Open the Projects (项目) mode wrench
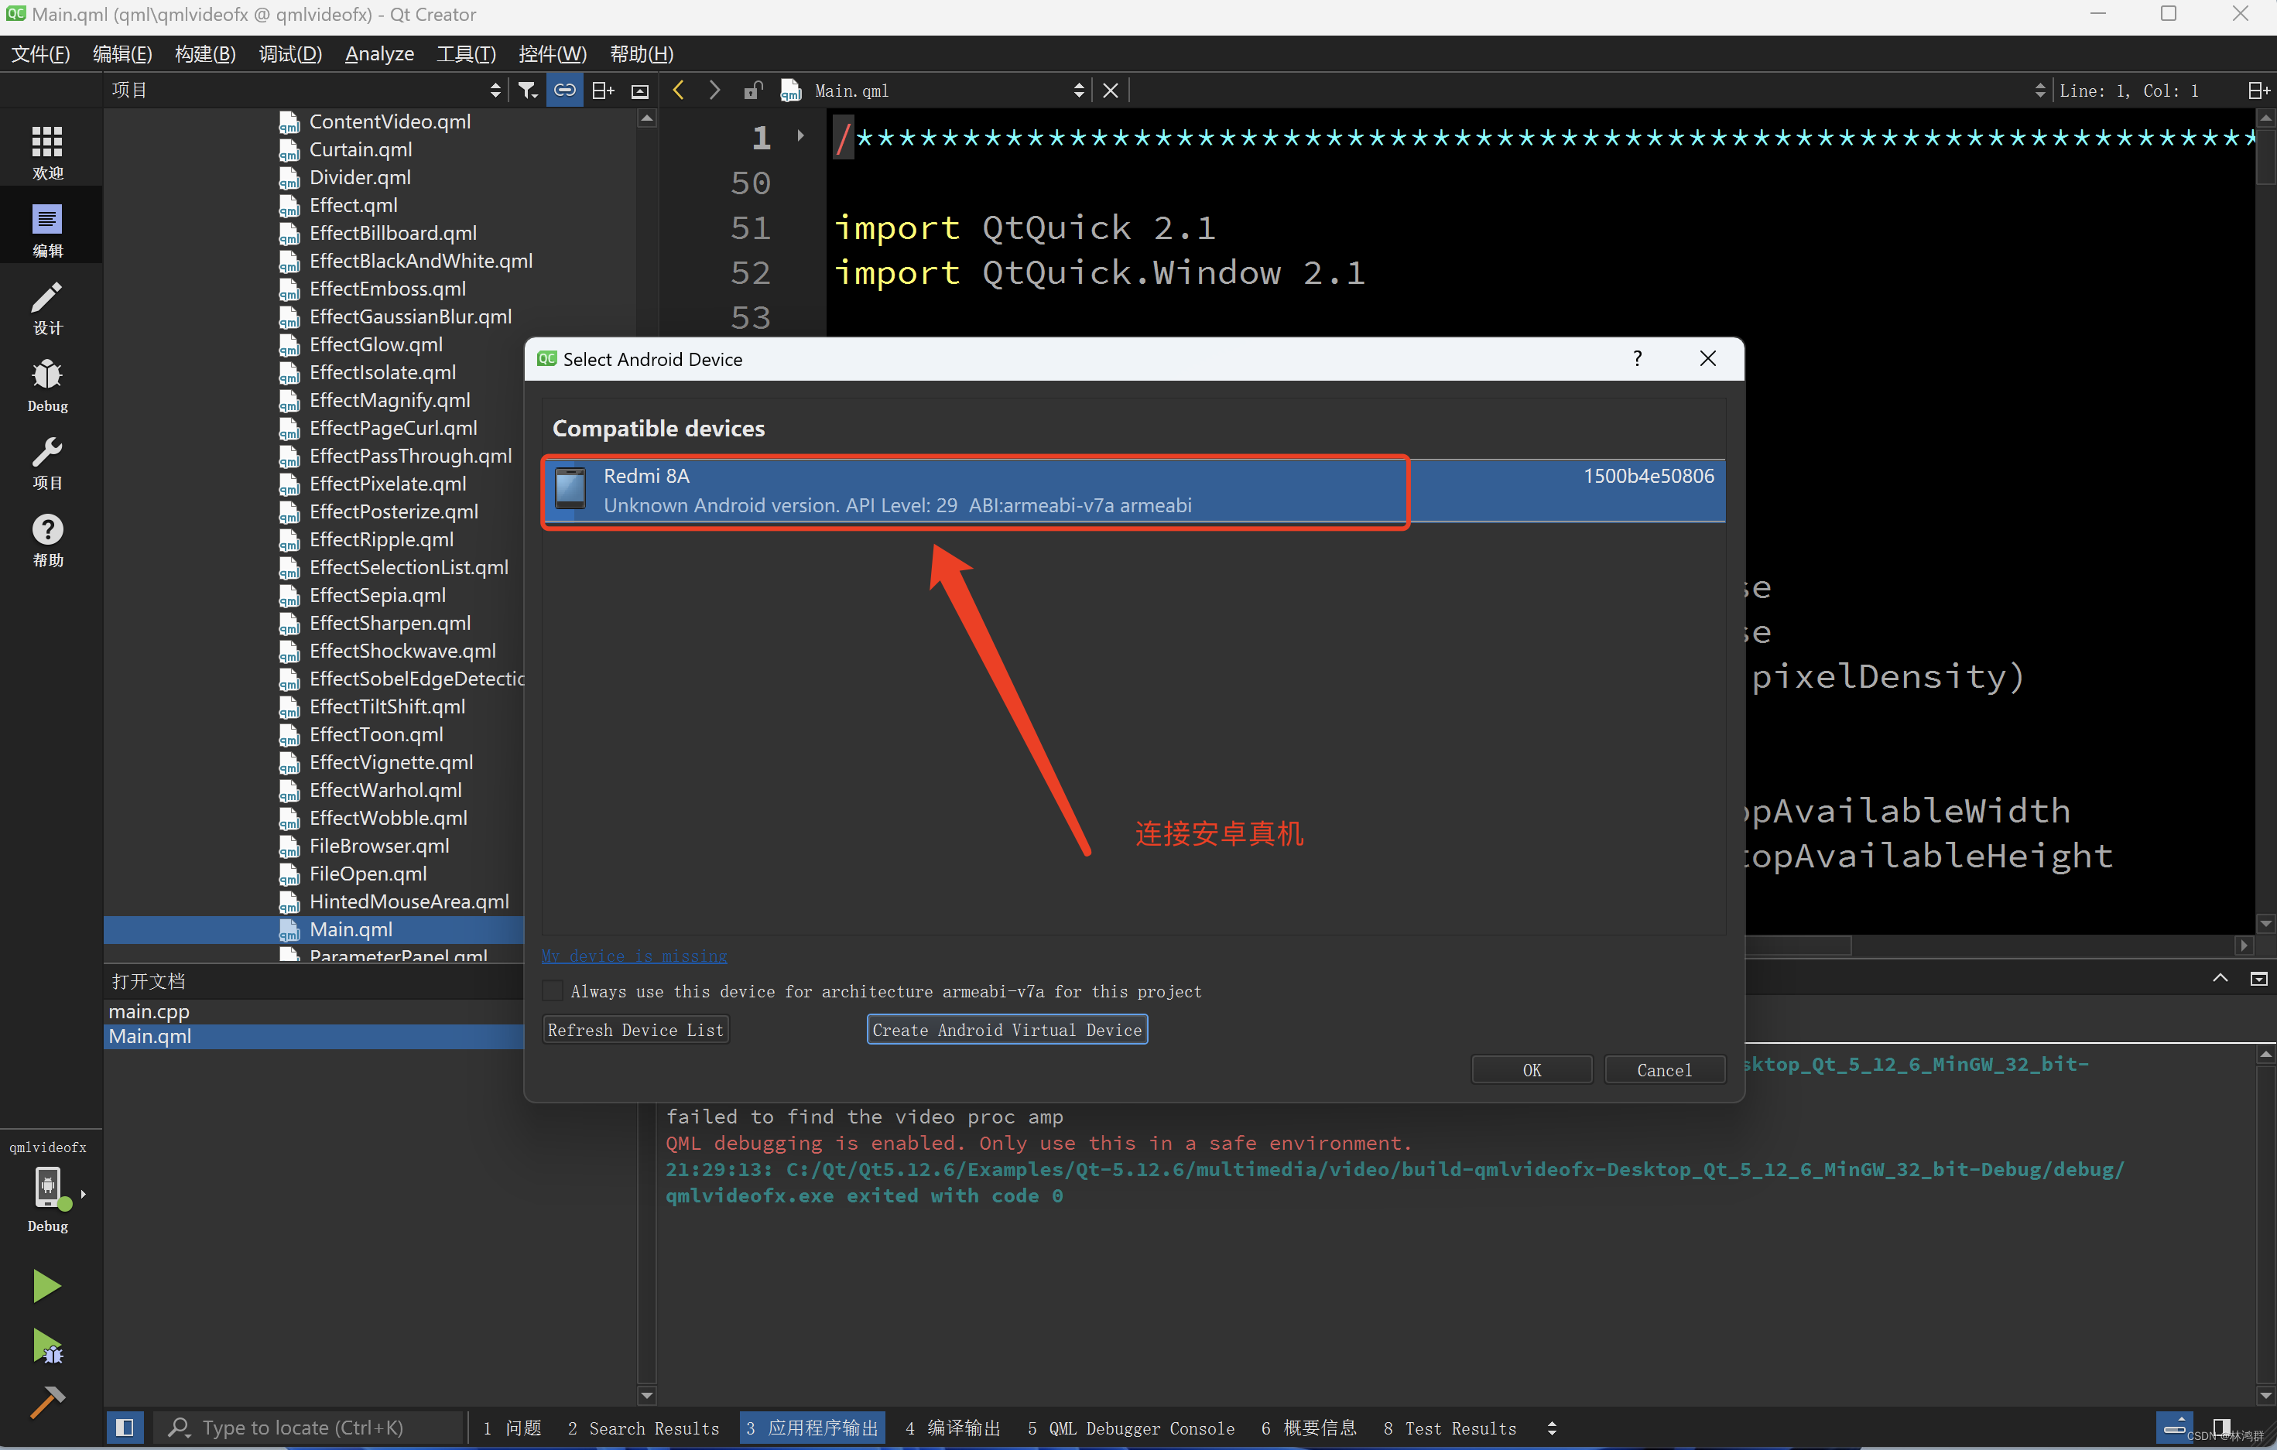The width and height of the screenshot is (2277, 1450). (x=47, y=463)
